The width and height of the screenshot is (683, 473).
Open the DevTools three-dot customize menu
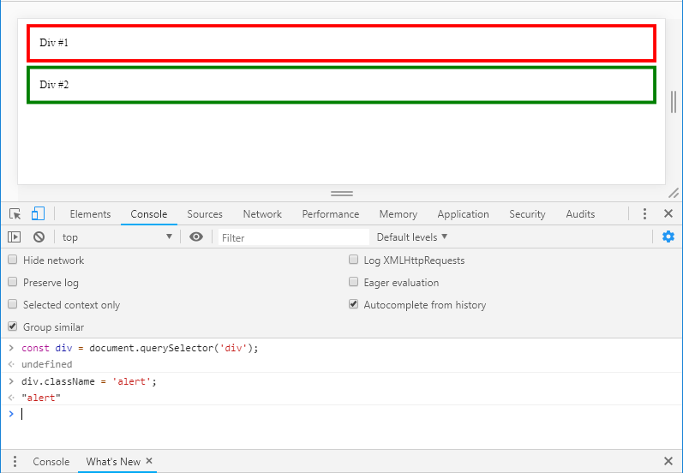644,214
